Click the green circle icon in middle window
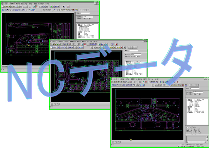Image resolution: width=210 pixels, height=149 pixels. 83,44
